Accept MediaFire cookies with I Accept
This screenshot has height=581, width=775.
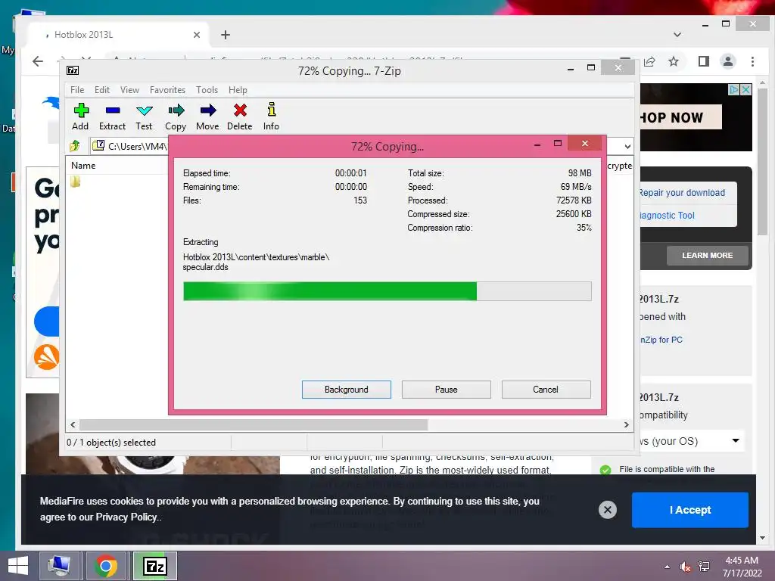pyautogui.click(x=690, y=510)
